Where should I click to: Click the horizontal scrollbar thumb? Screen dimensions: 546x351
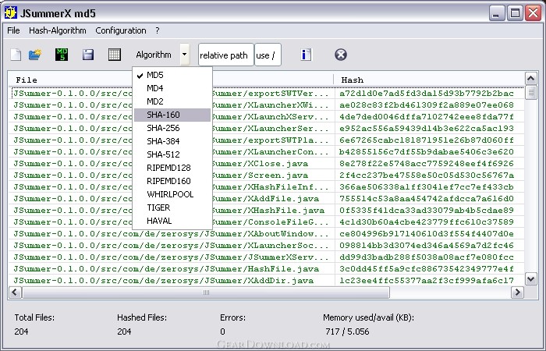(206, 292)
